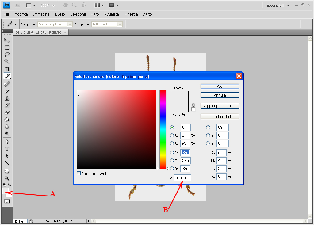Open the status bar document info arrow
Viewport: 314px width, 225px height.
(x=89, y=221)
